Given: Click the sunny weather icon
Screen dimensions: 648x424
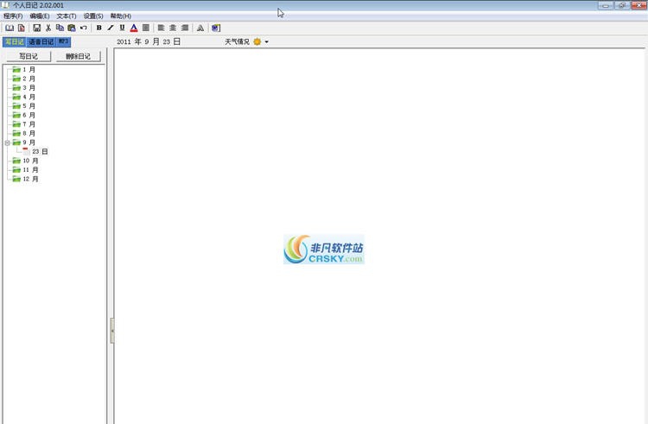Looking at the screenshot, I should pos(257,41).
